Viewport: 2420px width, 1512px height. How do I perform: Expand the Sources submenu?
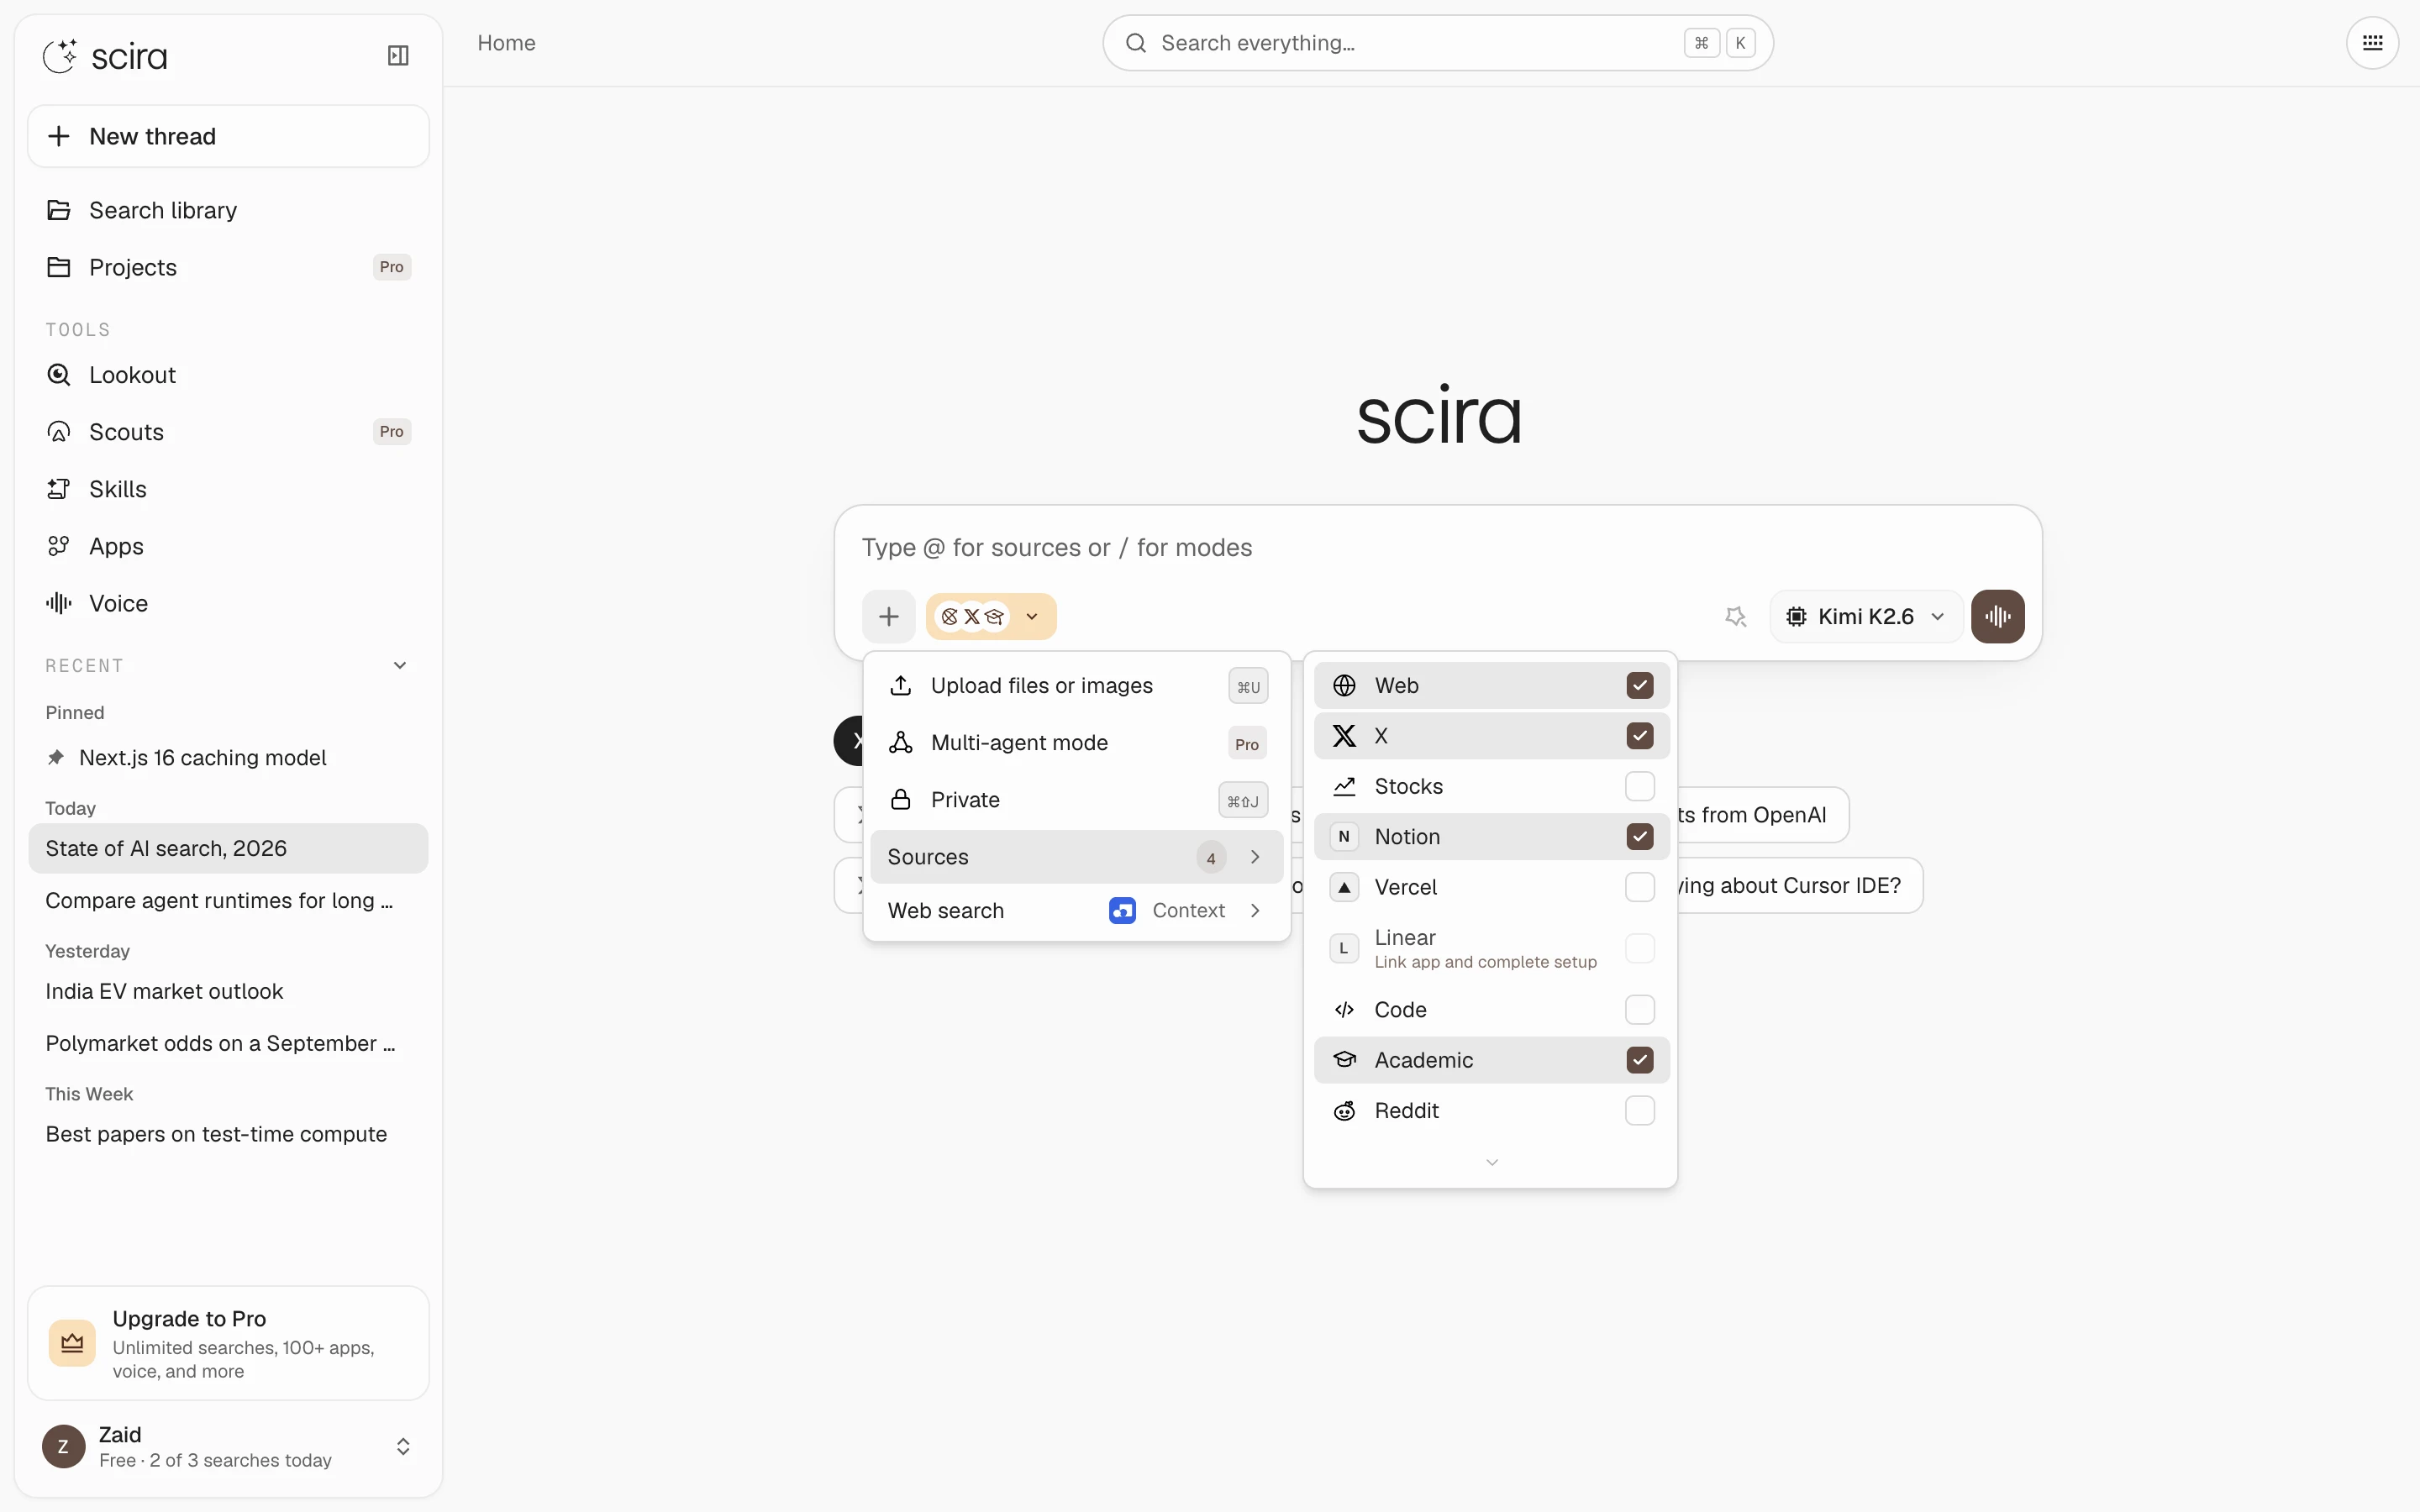pos(1077,857)
